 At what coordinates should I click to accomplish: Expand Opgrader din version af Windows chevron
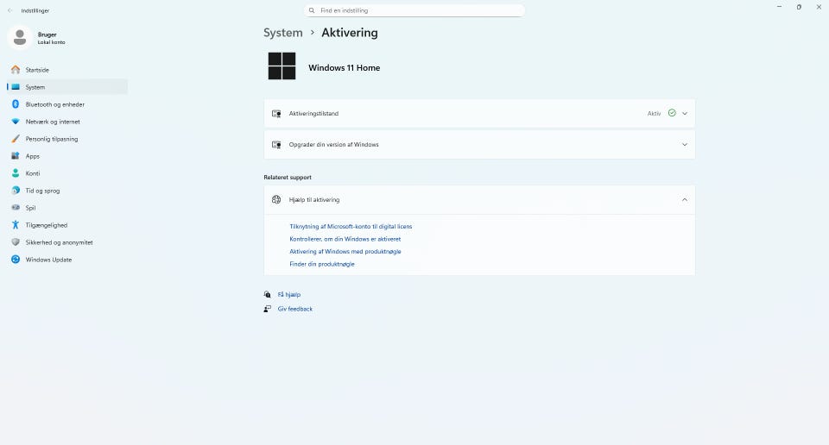click(685, 145)
